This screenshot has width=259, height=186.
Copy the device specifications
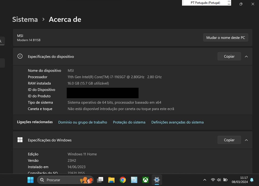coord(229,56)
